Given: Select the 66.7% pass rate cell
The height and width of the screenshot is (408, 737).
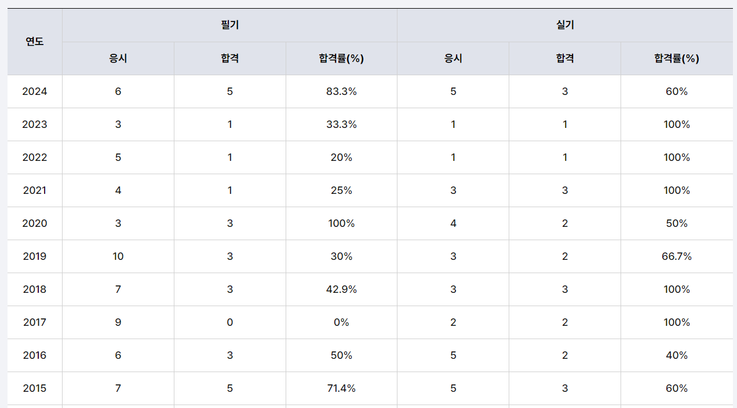Looking at the screenshot, I should (x=677, y=256).
